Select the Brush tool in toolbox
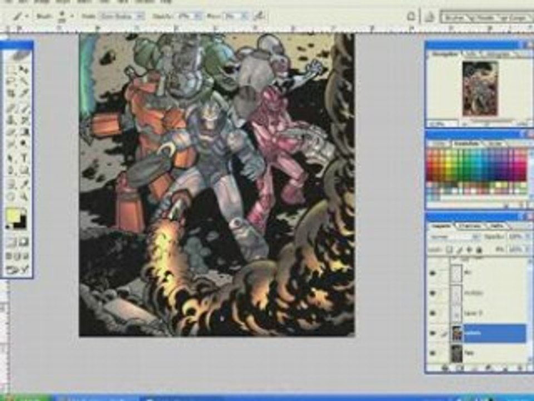This screenshot has width=534, height=401. click(24, 109)
